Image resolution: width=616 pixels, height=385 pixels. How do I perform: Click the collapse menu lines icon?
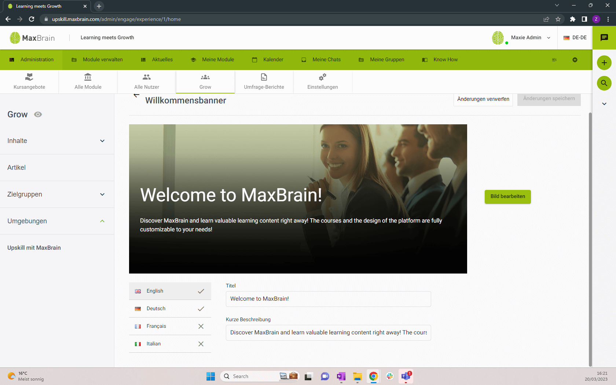[554, 60]
